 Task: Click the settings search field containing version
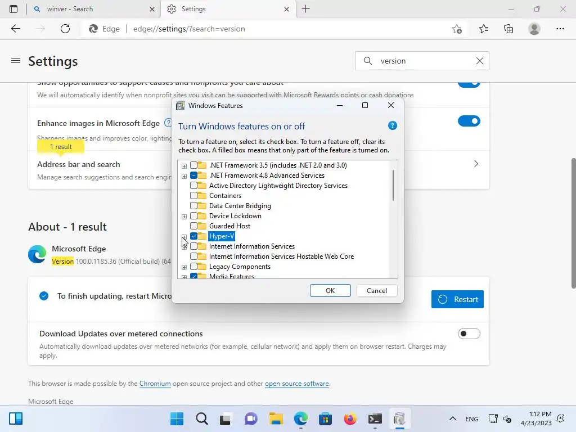pyautogui.click(x=422, y=61)
